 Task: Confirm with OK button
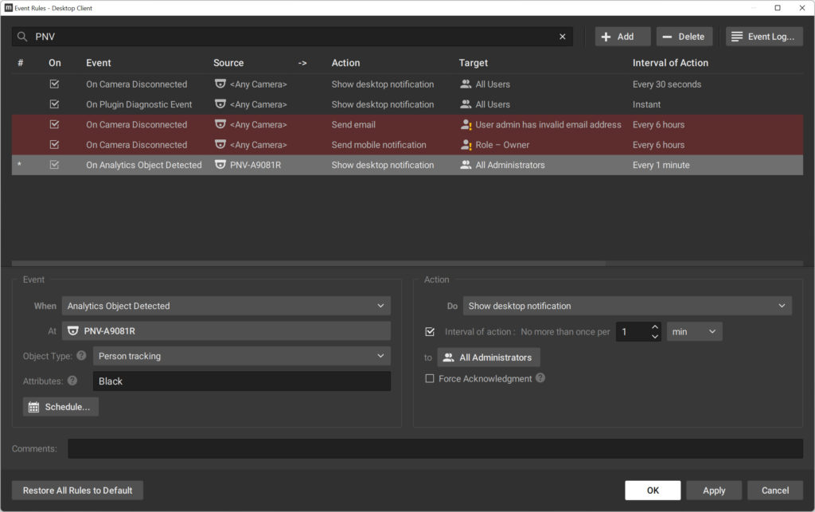pos(653,491)
